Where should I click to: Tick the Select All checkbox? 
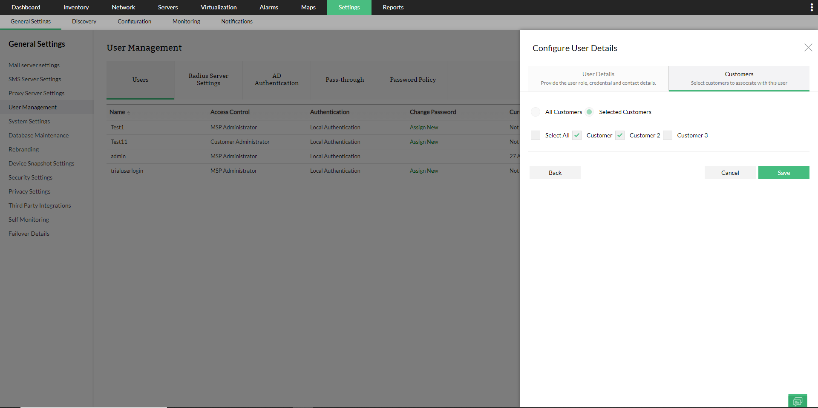(x=536, y=135)
